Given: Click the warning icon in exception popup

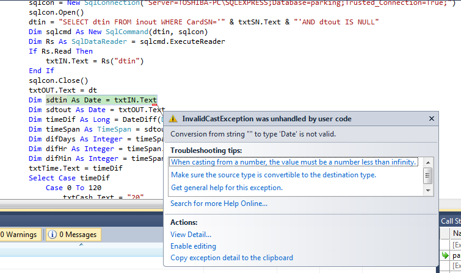Looking at the screenshot, I should tap(173, 119).
